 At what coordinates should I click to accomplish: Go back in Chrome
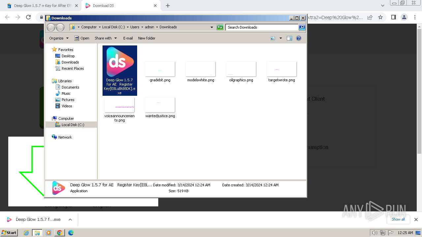[7, 17]
